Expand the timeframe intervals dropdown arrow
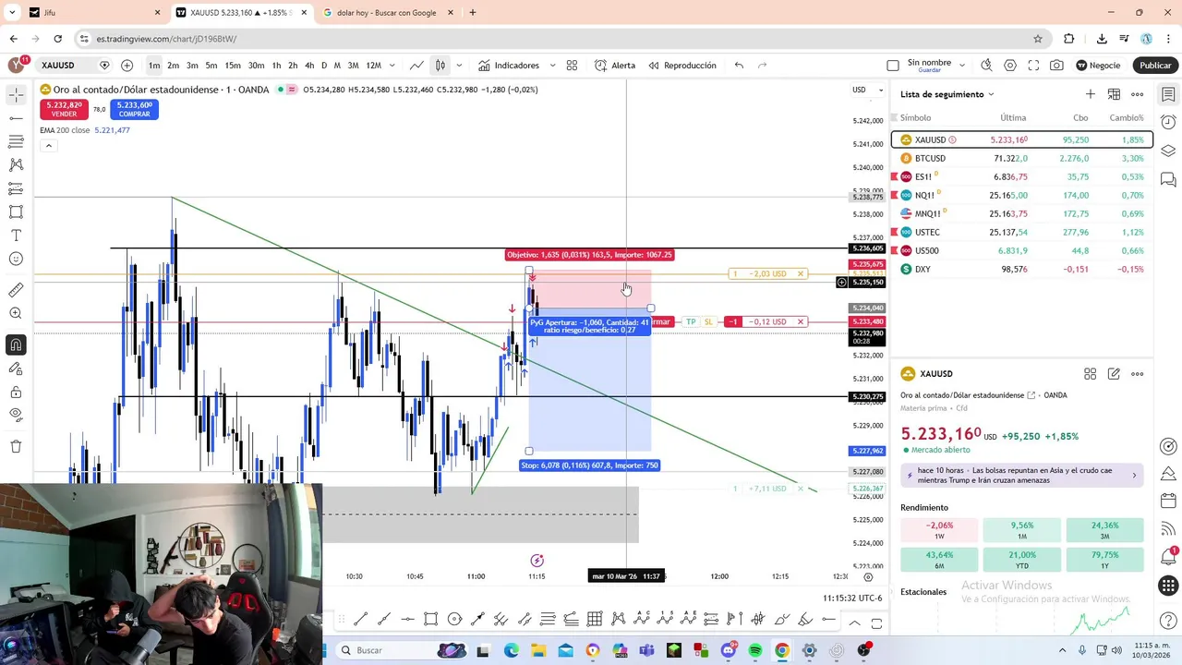The image size is (1182, 665). click(392, 66)
